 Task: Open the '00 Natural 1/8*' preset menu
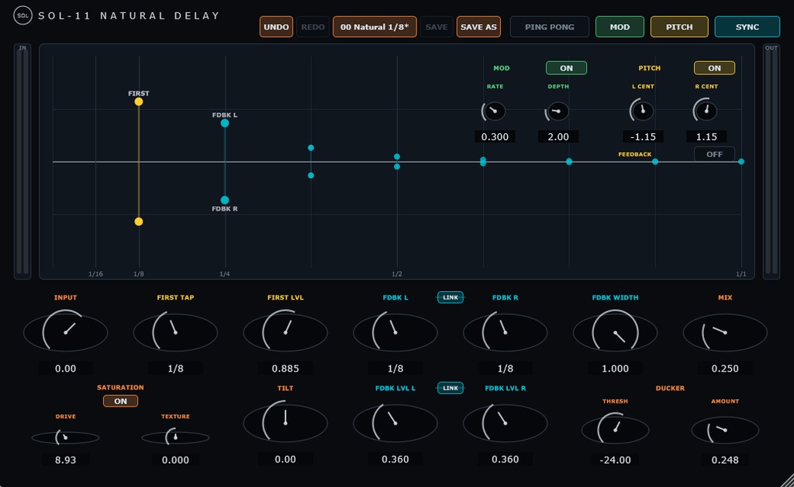point(375,27)
